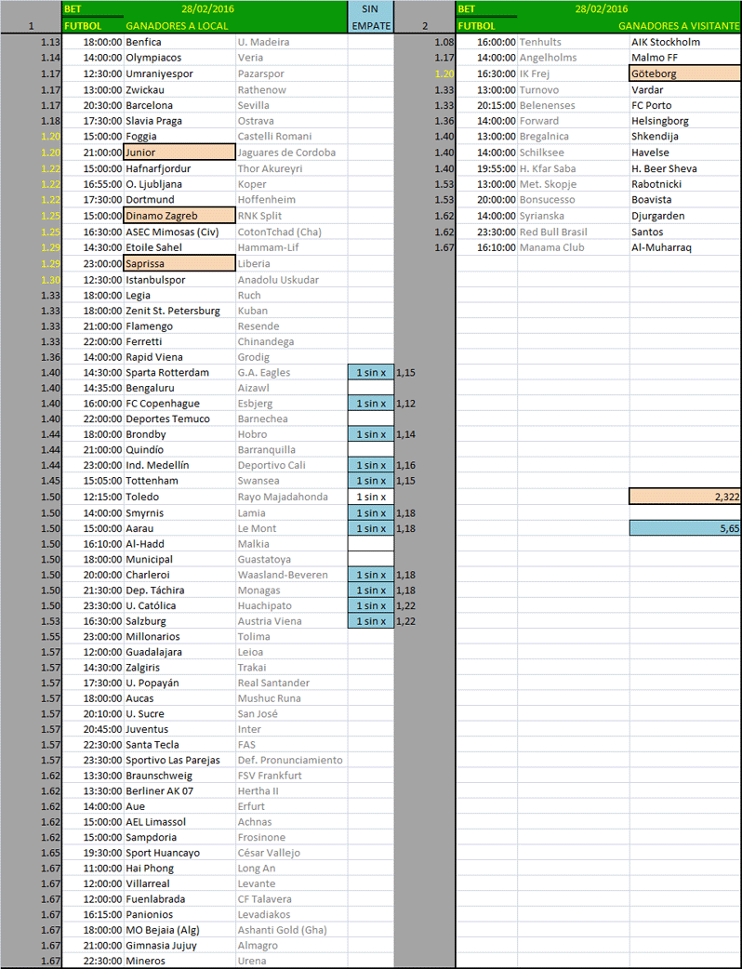
Task: Select the Red Bull Brasil cell
Action: [574, 232]
